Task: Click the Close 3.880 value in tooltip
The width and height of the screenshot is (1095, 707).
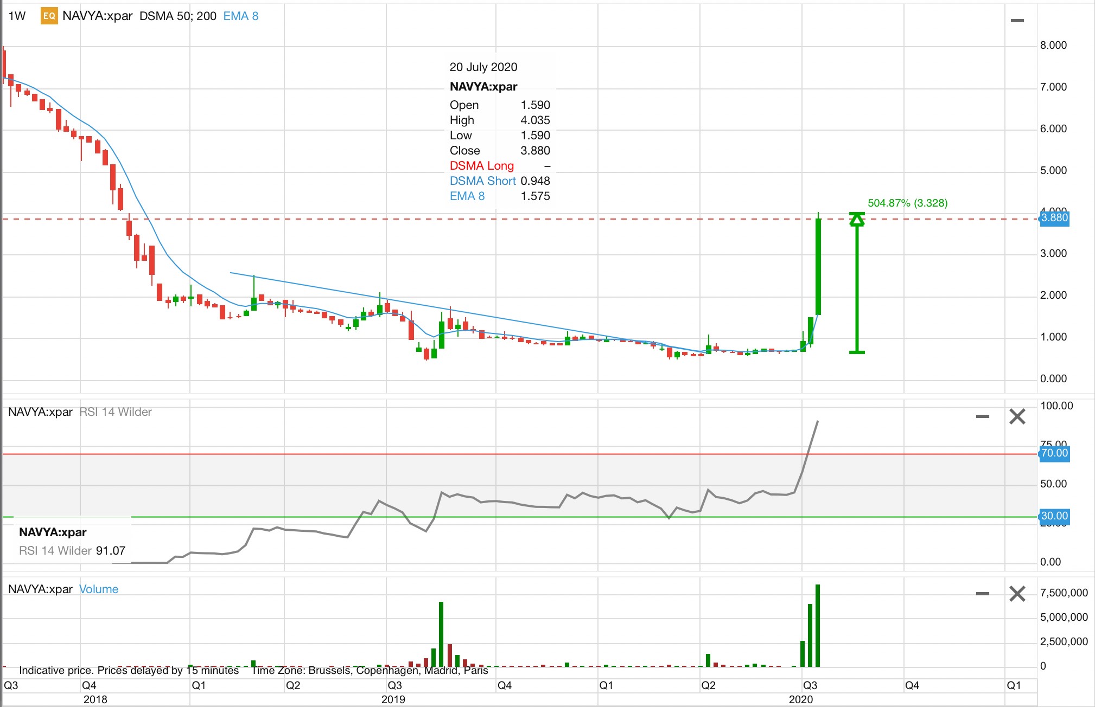Action: tap(535, 151)
